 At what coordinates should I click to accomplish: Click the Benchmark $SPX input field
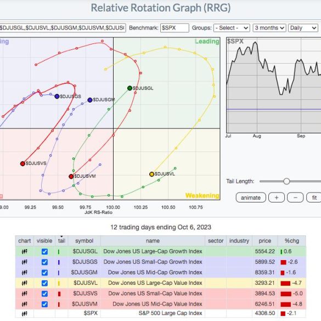(x=174, y=28)
